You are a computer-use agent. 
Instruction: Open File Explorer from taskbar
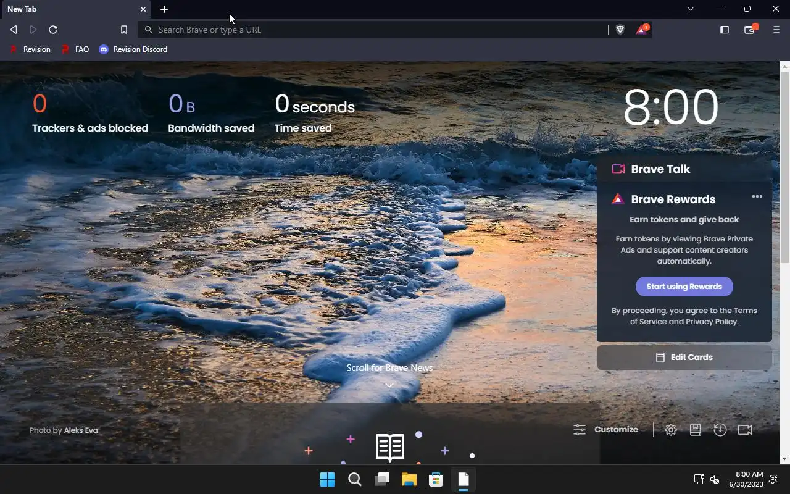coord(409,479)
